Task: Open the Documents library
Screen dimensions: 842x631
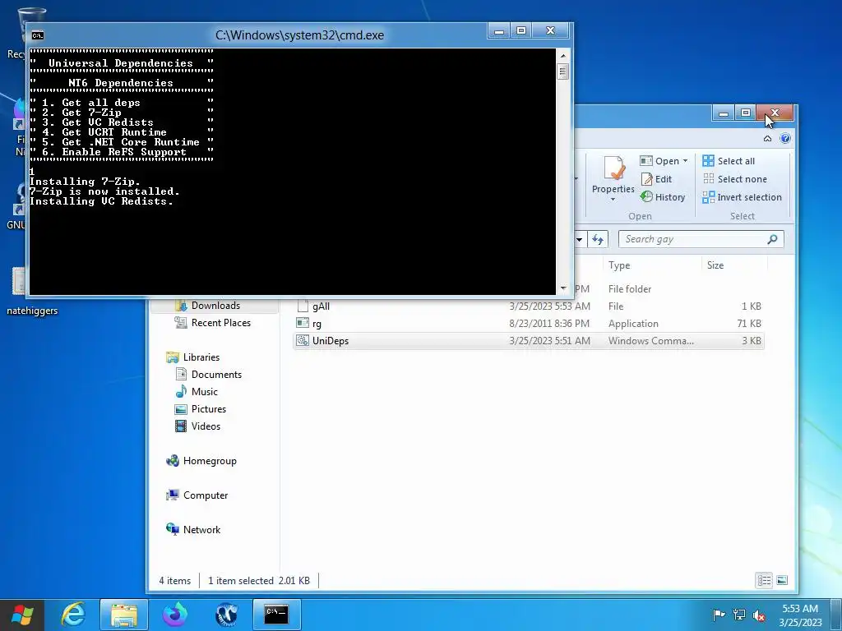Action: 216,375
